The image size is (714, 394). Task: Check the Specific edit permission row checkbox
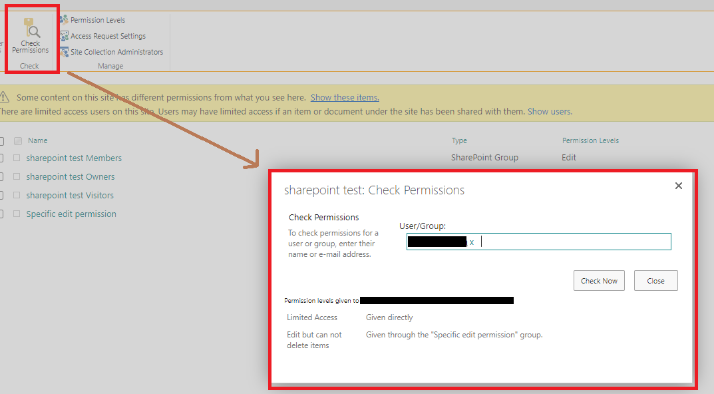coord(17,214)
